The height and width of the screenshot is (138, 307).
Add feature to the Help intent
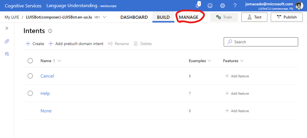click(237, 93)
